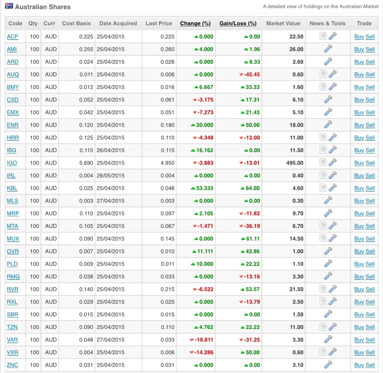The height and width of the screenshot is (373, 383).
Task: Click the Australian flag icon in header
Action: (x=9, y=6)
